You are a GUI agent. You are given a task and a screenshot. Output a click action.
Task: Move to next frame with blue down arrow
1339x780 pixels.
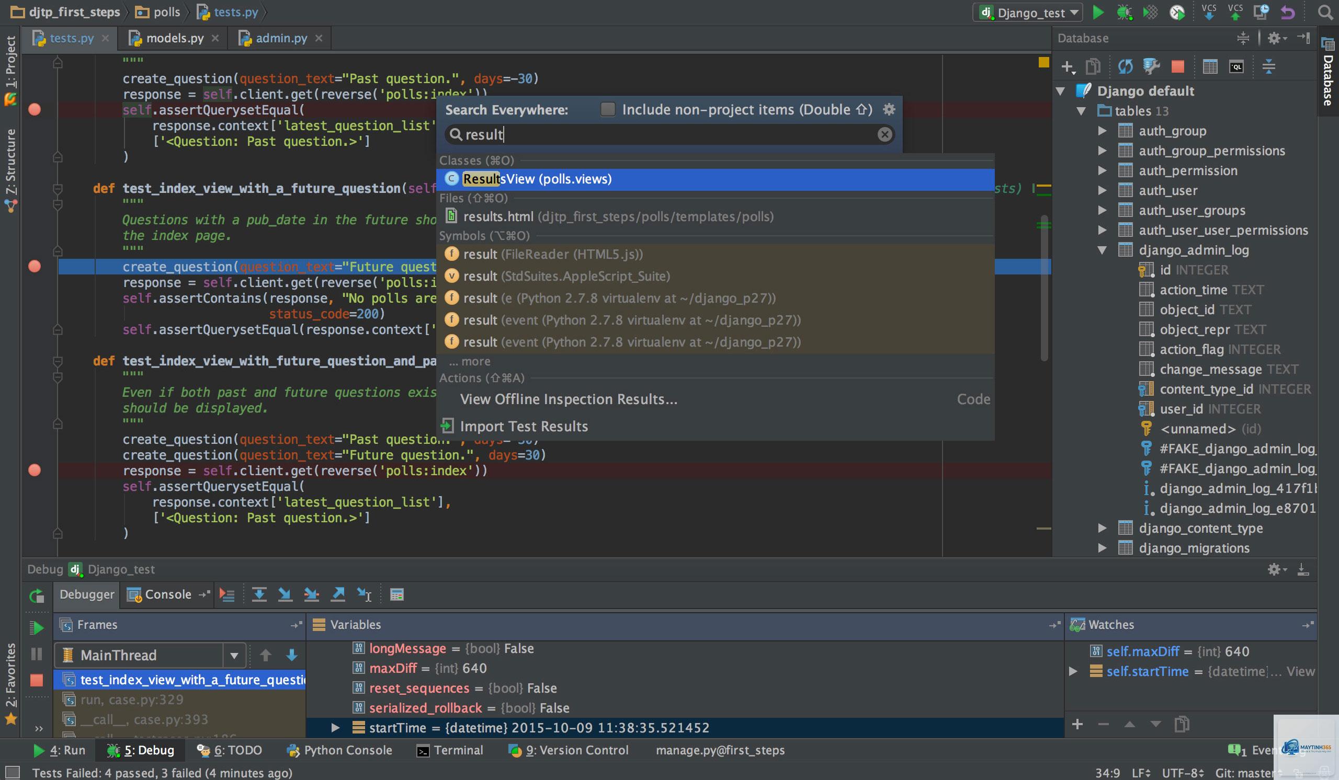click(292, 655)
